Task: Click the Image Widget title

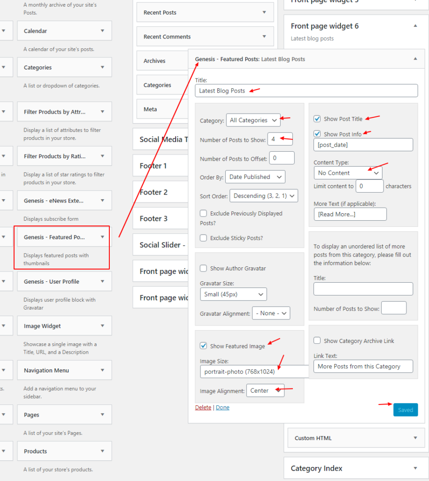Action: 42,326
